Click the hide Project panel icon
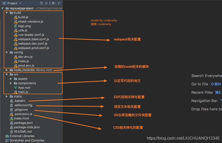Screen dimensions: 222x143 coord(60,3)
